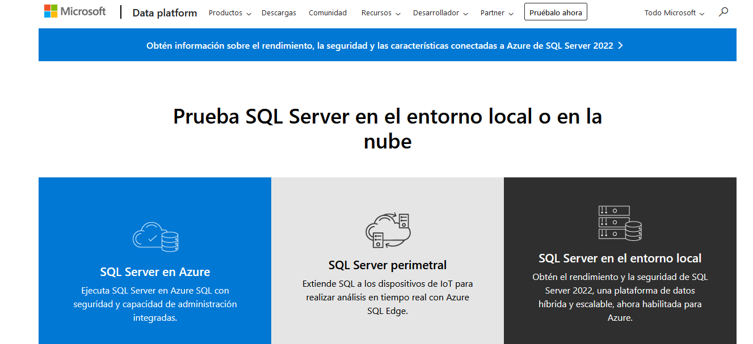This screenshot has height=344, width=753.
Task: Click the Pruébalo ahora button
Action: pos(556,12)
